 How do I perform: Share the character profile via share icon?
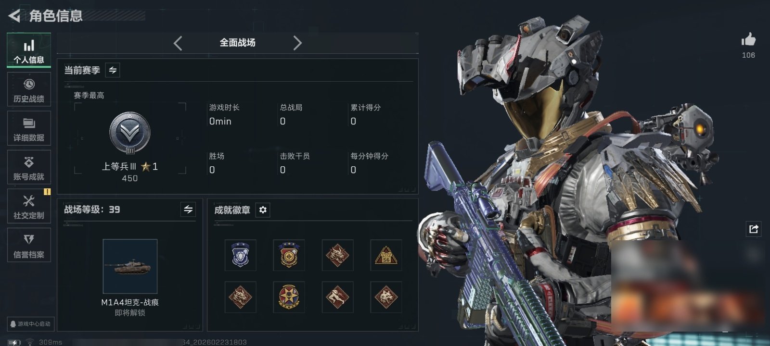[x=754, y=229]
